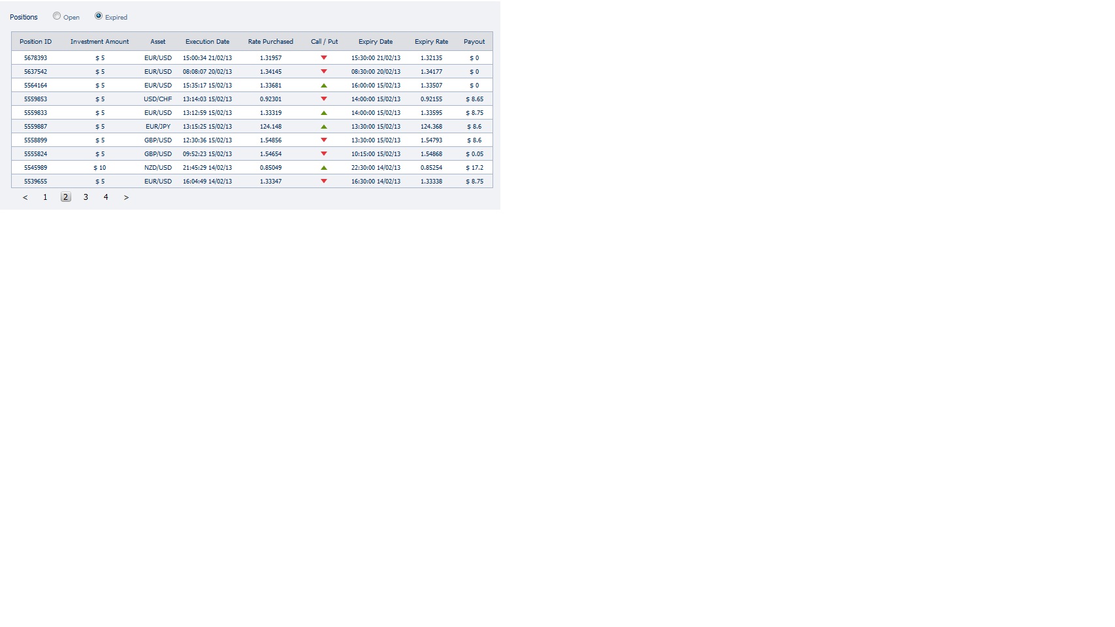Screen dimensions: 1115x627
Task: Select position ID 5545989
Action: (35, 168)
